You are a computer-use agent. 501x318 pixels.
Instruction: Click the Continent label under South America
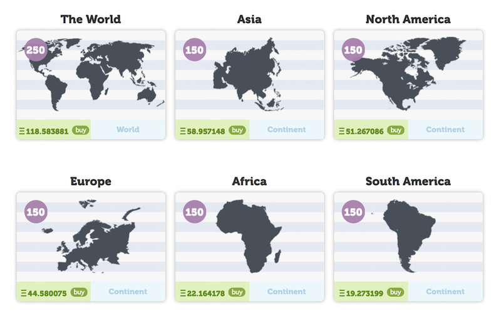click(445, 291)
